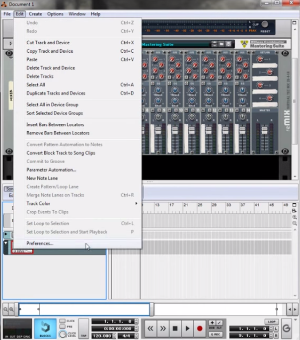Click the Alt take button
Viewport: 300px width, 340px height.
pos(219,323)
